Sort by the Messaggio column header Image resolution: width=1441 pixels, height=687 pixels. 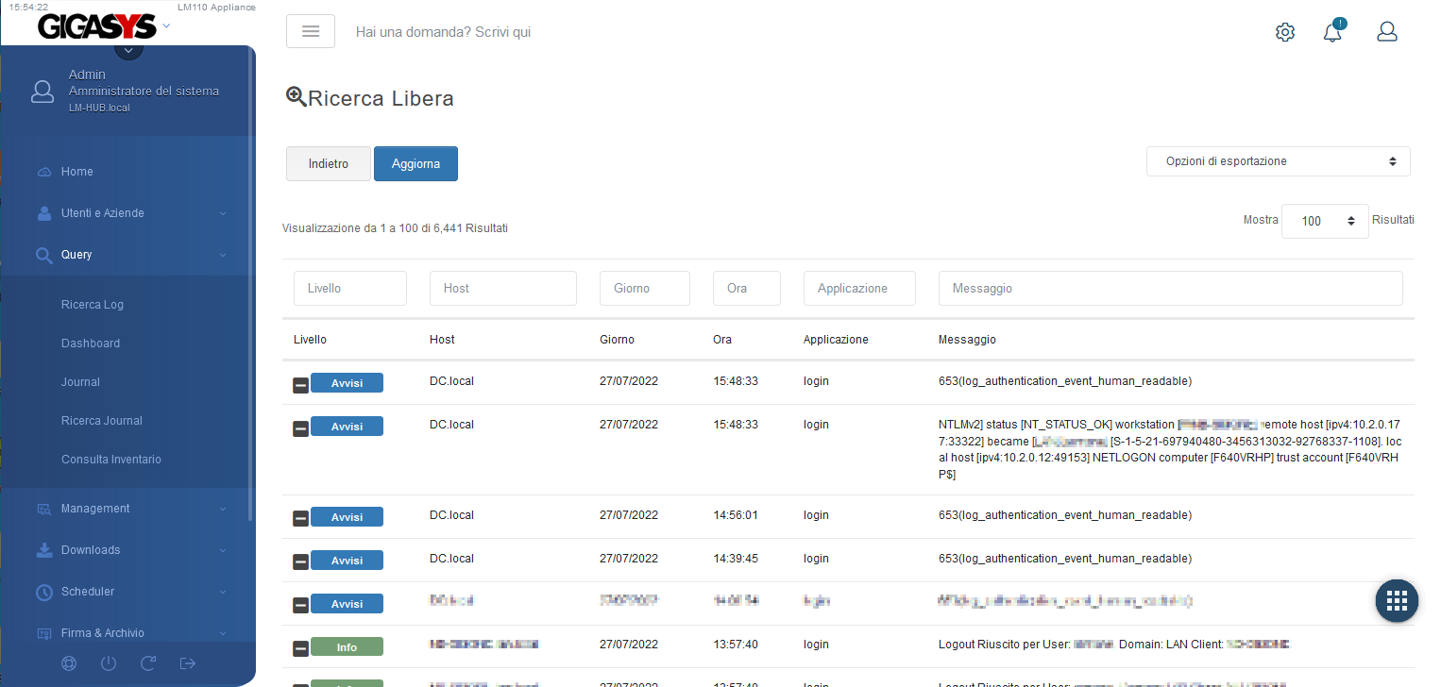click(x=967, y=340)
